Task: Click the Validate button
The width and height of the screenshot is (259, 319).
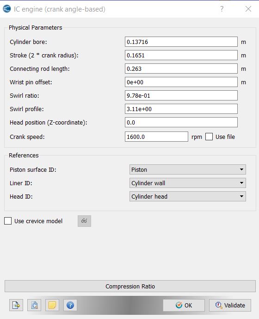Action: pyautogui.click(x=230, y=305)
